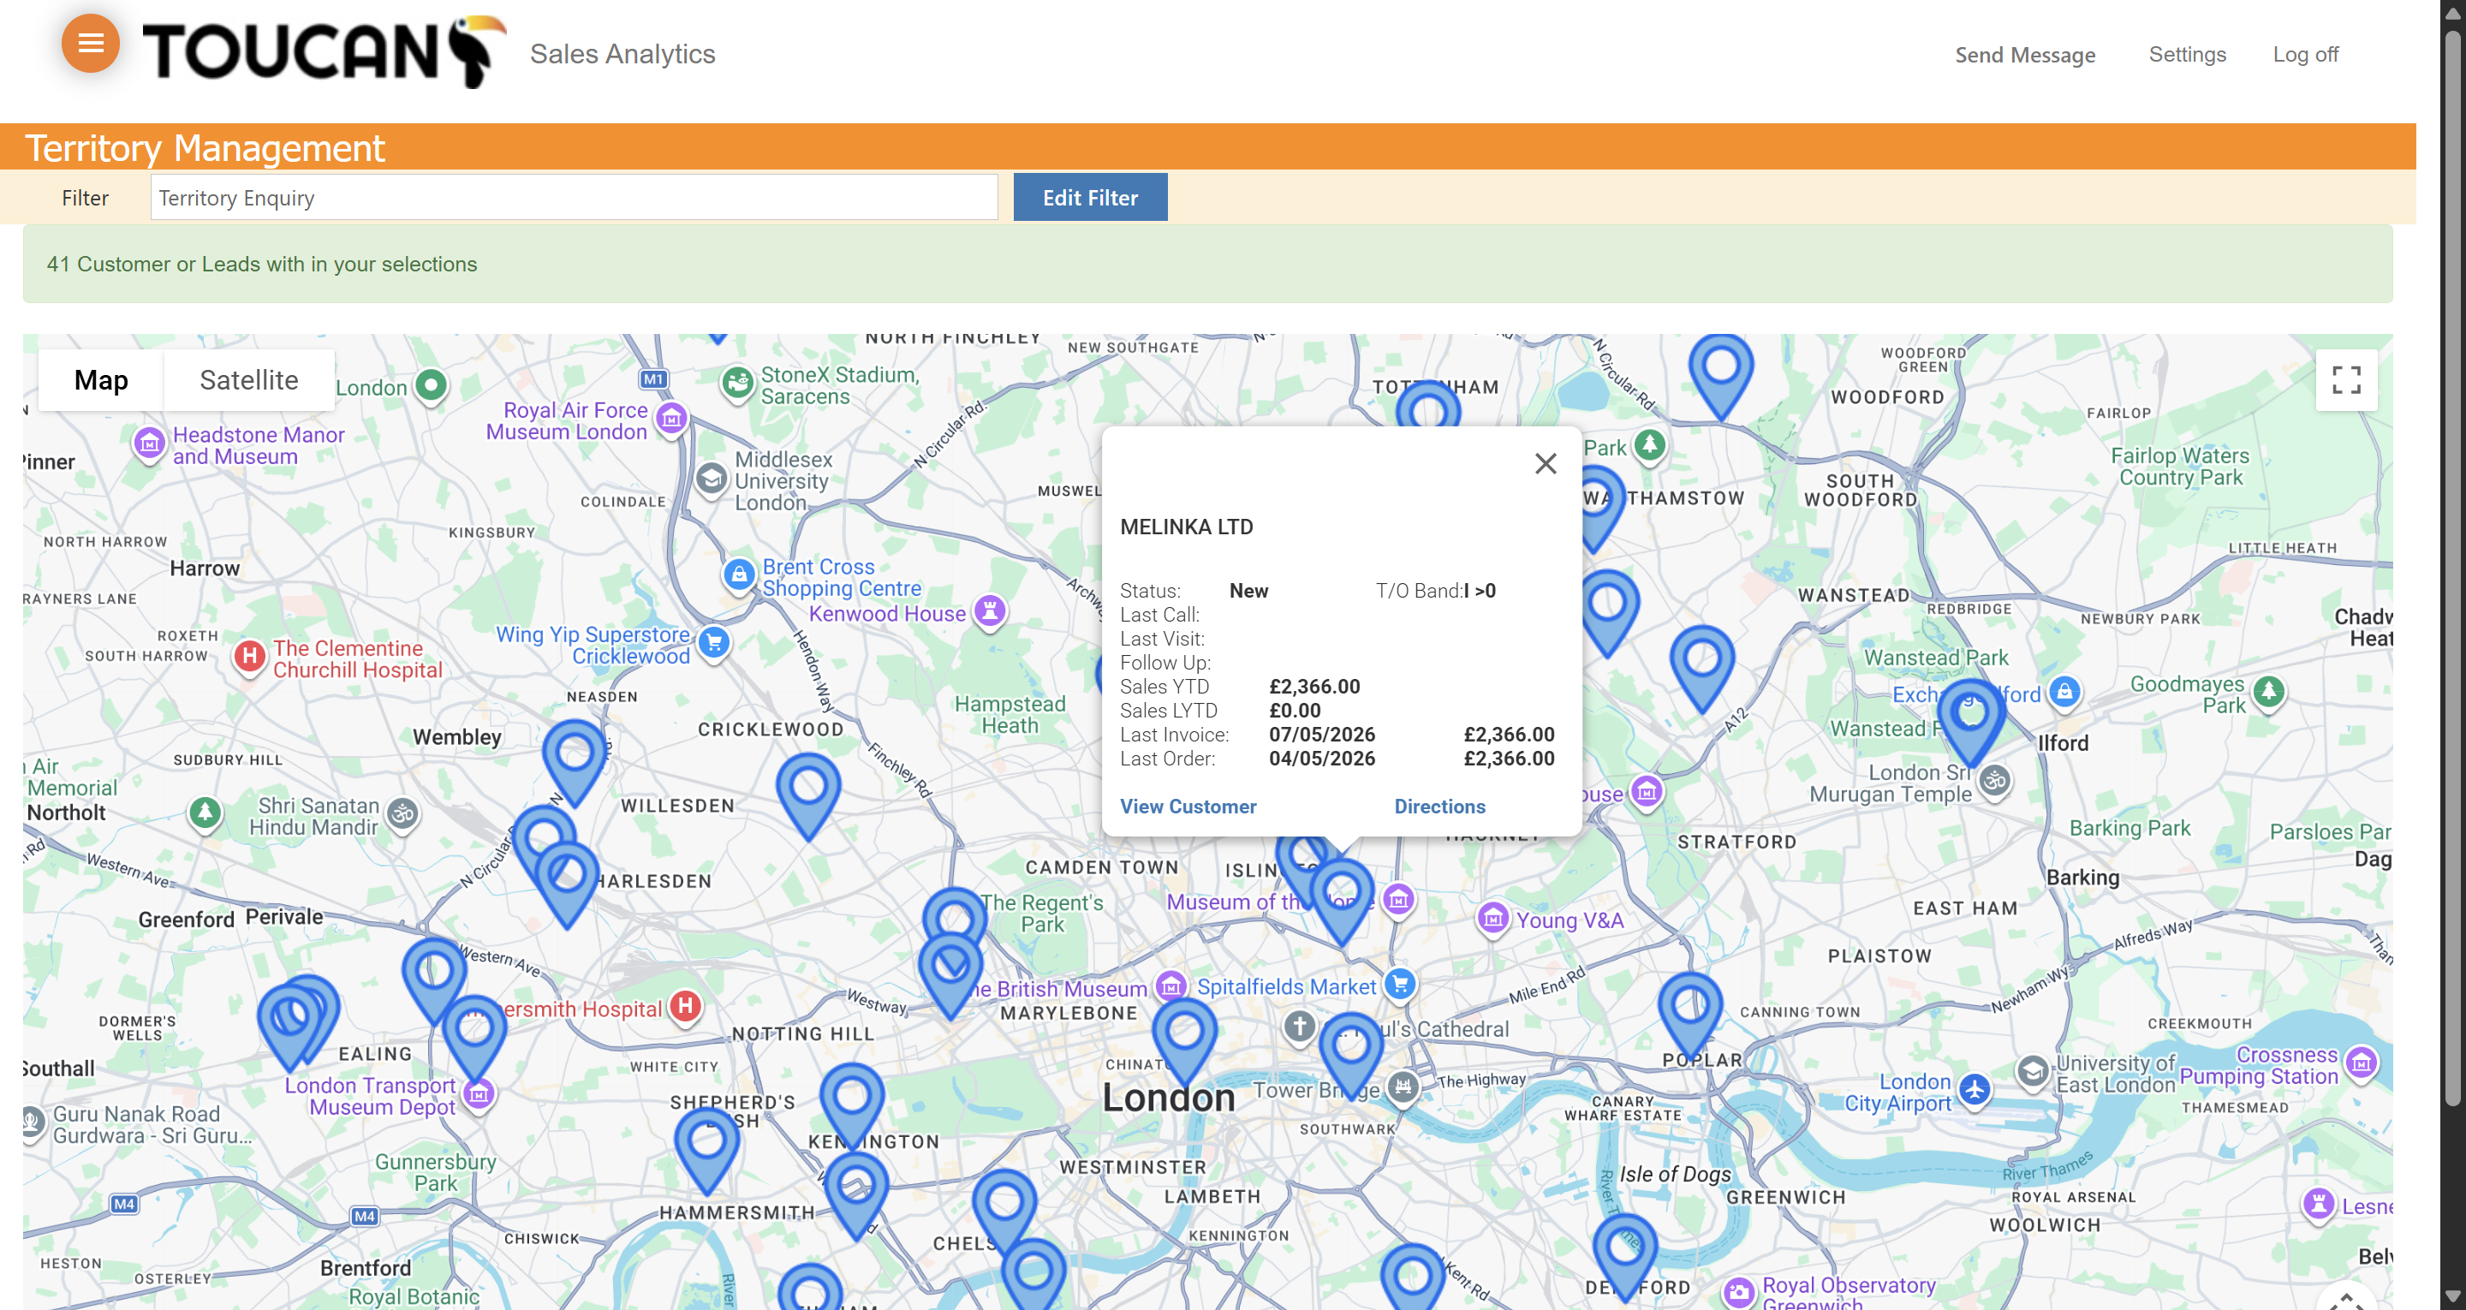Click the 41 Customer or Leads message
Viewport: 2466px width, 1310px height.
pos(261,265)
